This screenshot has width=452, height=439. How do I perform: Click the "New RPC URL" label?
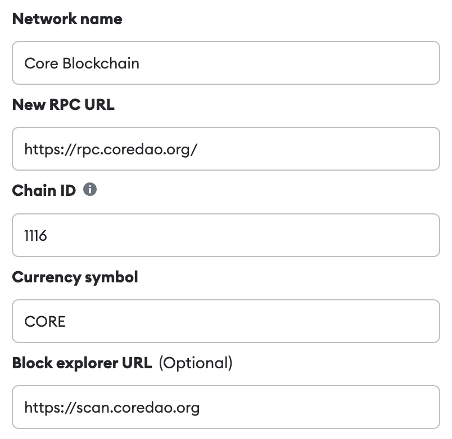click(x=63, y=104)
